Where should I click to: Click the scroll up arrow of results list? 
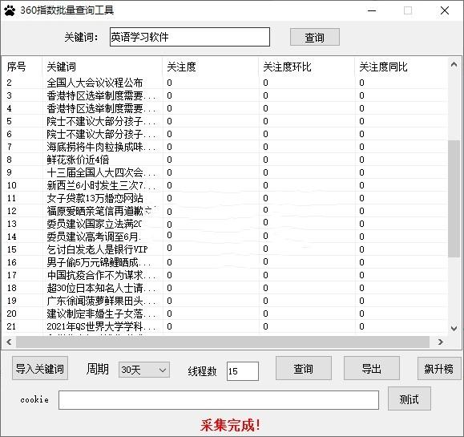point(454,64)
